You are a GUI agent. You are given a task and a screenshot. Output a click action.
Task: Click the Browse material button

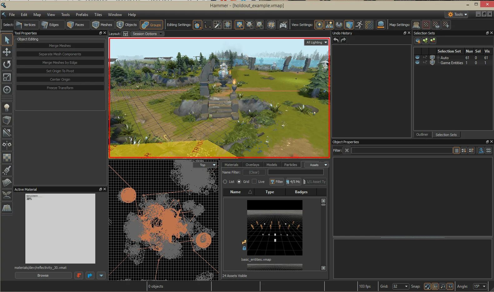coord(43,275)
